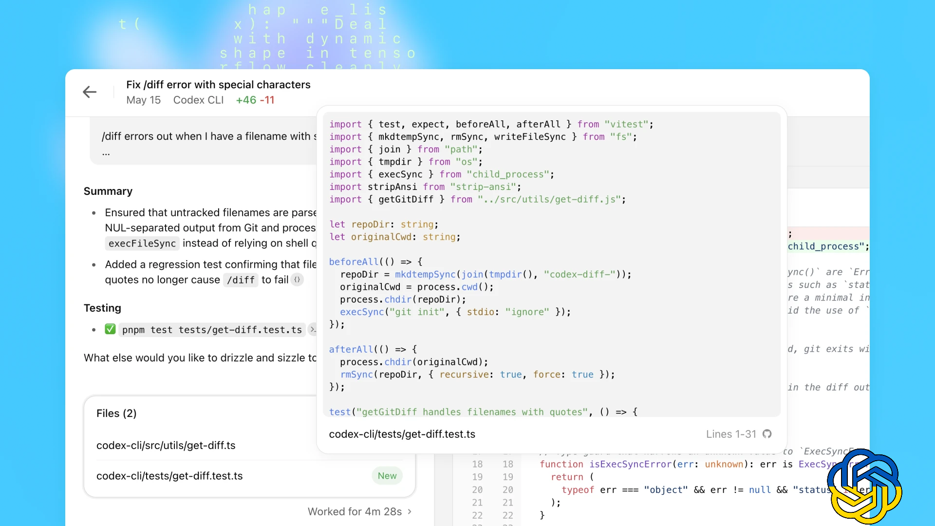Open GitHub icon beside Lines 1-31

coord(767,434)
